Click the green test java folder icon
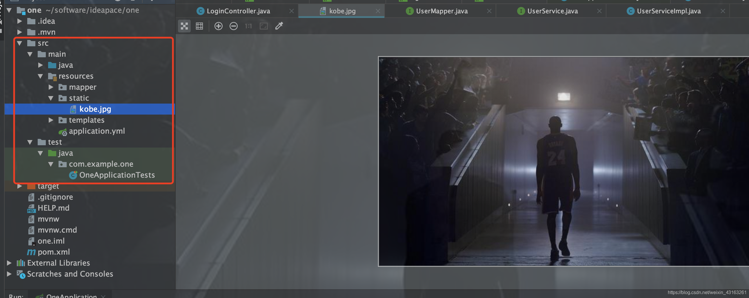Image resolution: width=749 pixels, height=298 pixels. coord(52,153)
